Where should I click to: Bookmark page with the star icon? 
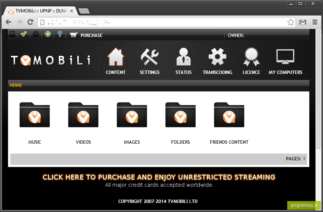(291, 22)
